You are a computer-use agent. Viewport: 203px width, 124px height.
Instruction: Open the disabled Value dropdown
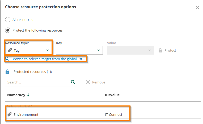(130, 50)
